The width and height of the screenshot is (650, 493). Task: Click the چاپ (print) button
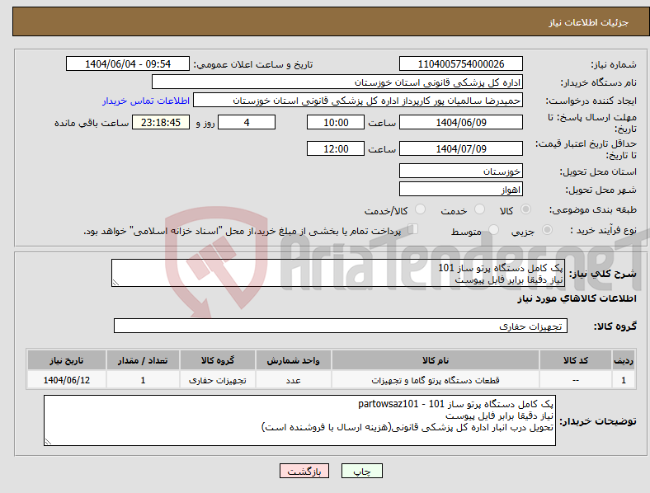tap(361, 471)
